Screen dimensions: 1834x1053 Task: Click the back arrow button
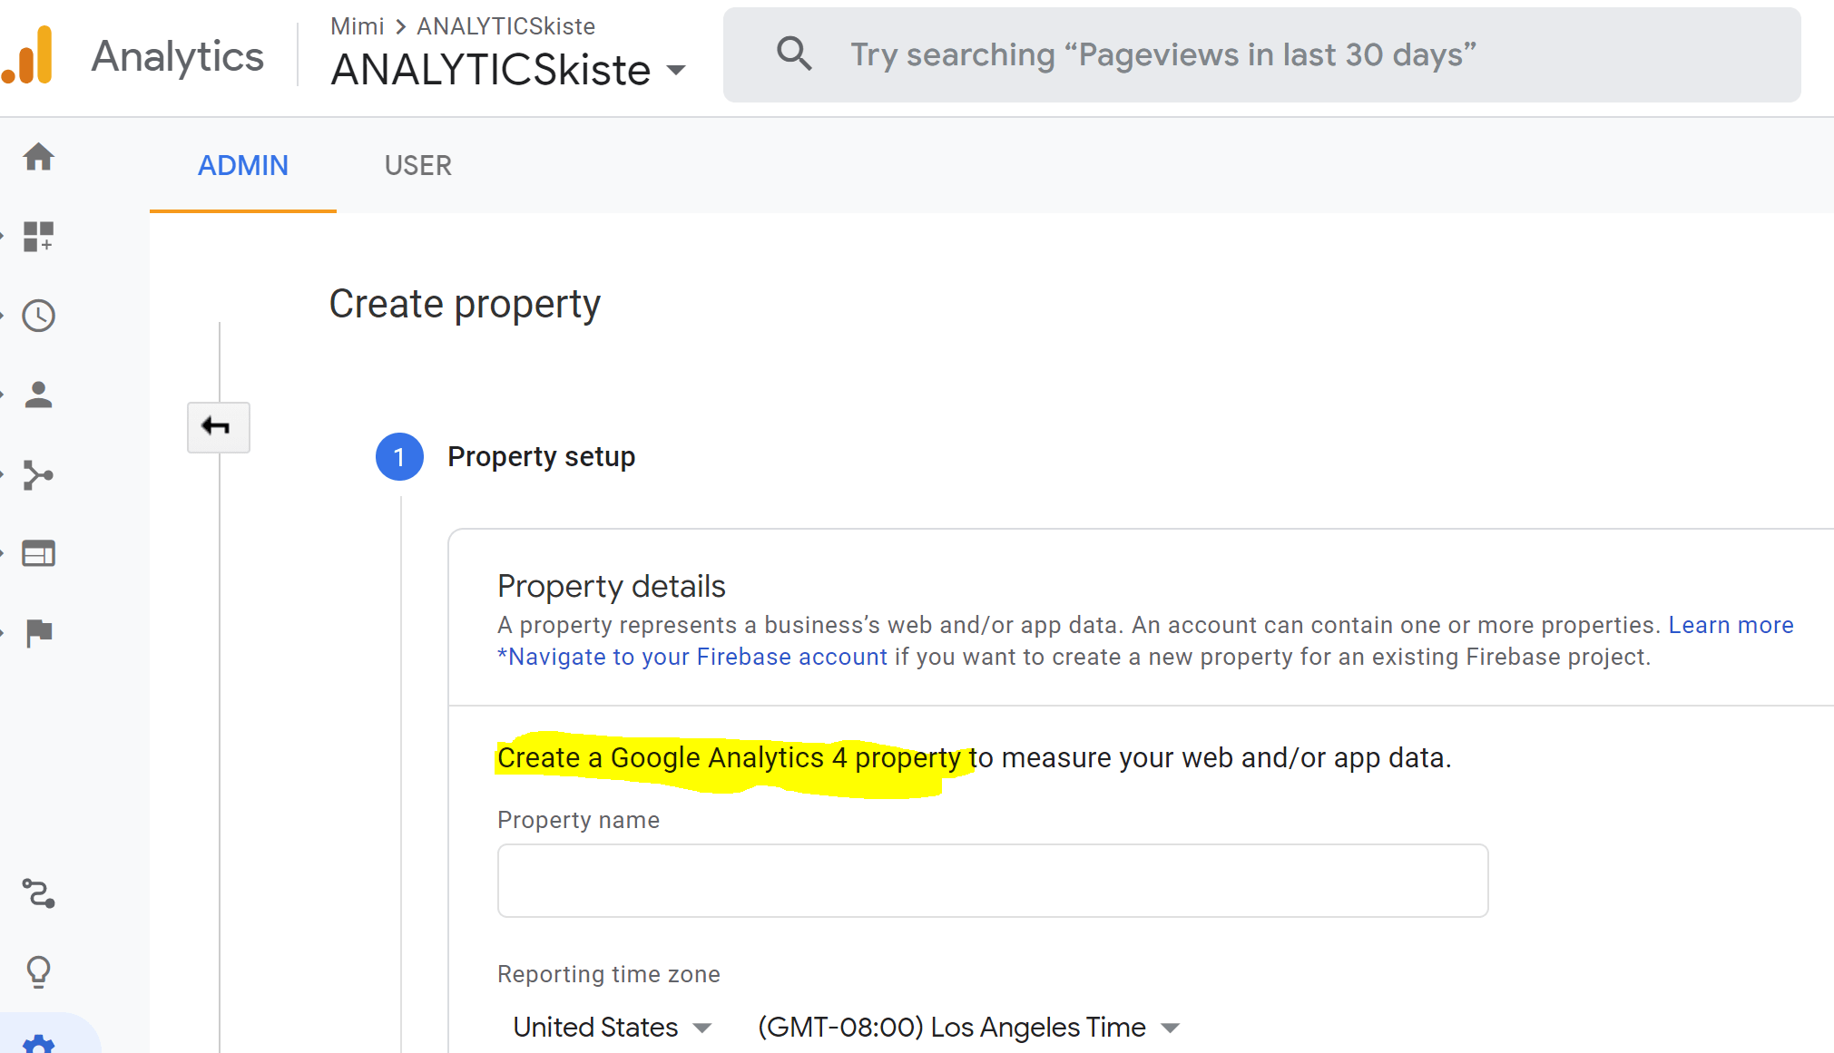pyautogui.click(x=218, y=426)
